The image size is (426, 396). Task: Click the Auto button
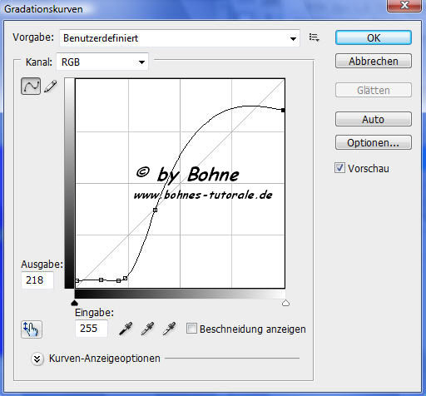(x=374, y=119)
